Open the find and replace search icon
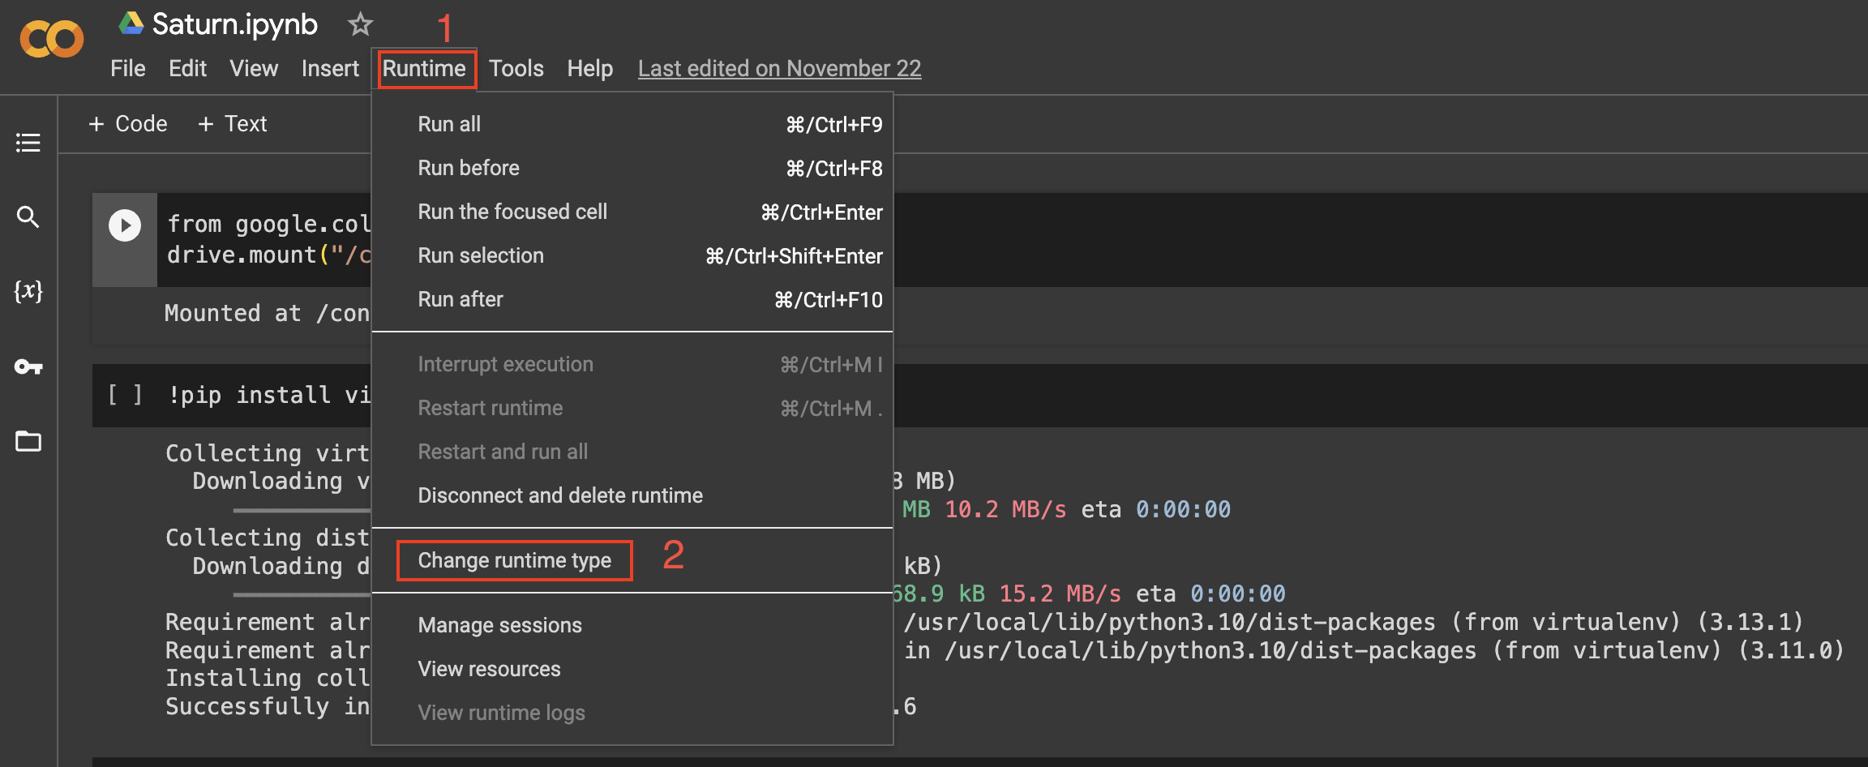 [x=28, y=216]
